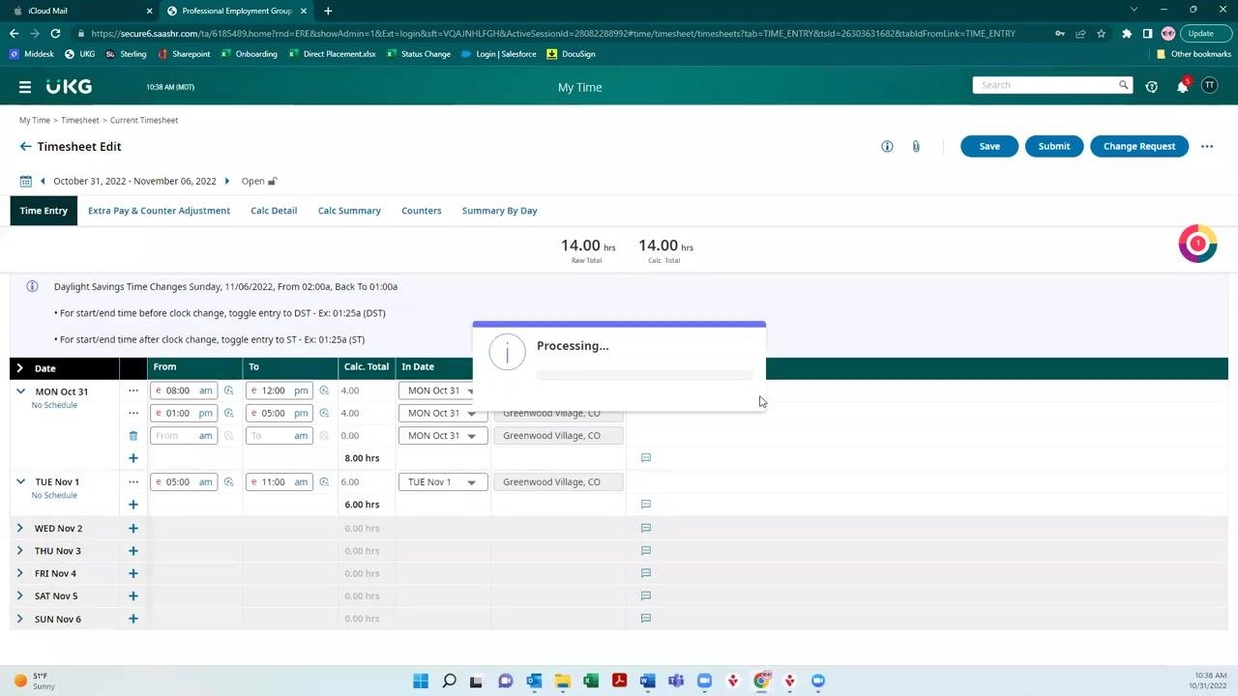Viewport: 1238px width, 696px height.
Task: Expand the WED Nov 2 day row
Action: click(x=20, y=529)
